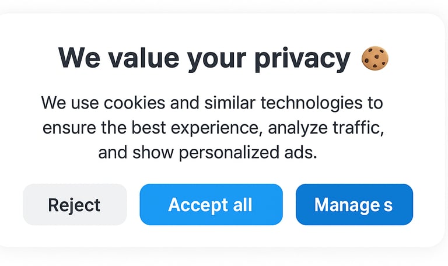Screen dimensions: 448x266
Task: Decline cookies with the Reject button
Action: pos(75,205)
